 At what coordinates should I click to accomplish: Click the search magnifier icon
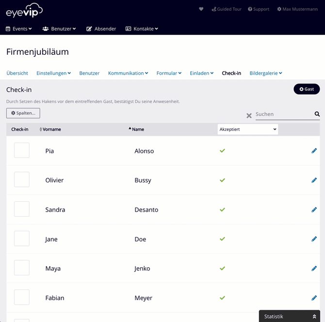pyautogui.click(x=317, y=114)
